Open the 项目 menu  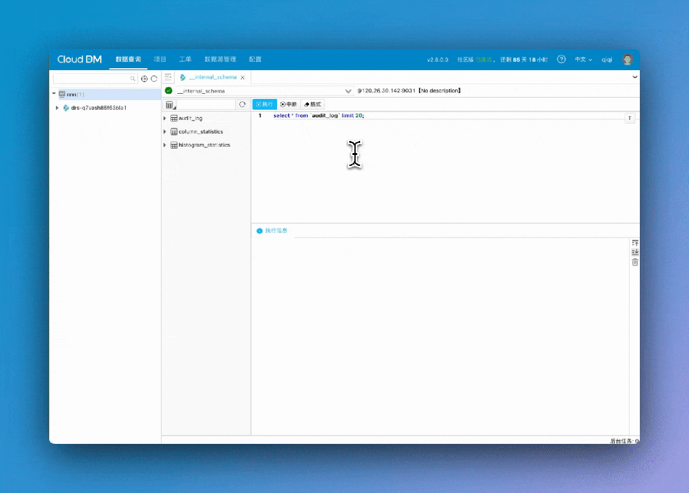click(x=160, y=59)
